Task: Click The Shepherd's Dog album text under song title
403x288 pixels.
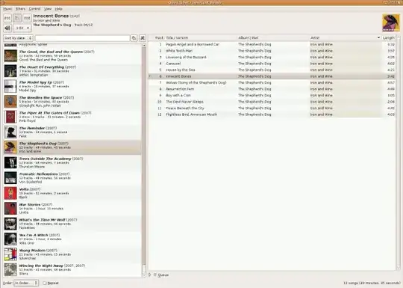Action: tap(52, 25)
